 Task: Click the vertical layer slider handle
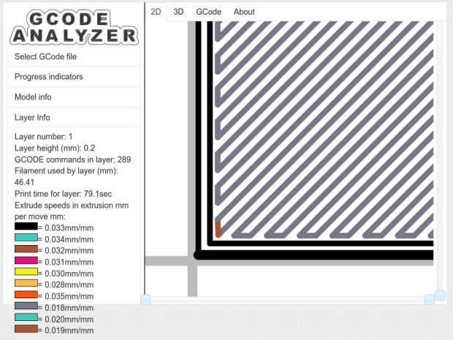(x=440, y=295)
